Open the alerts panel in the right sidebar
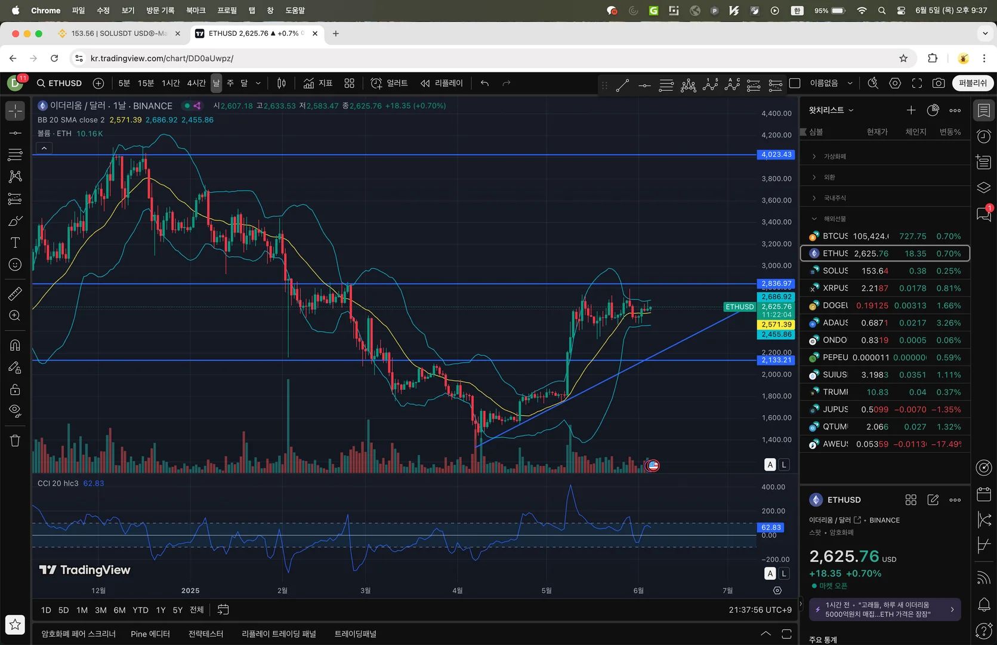 click(x=984, y=137)
